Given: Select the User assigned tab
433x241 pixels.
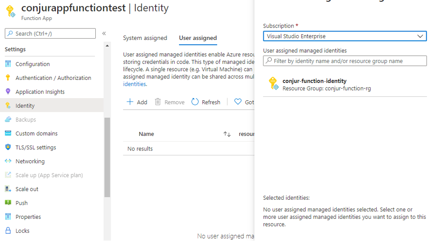Looking at the screenshot, I should [x=198, y=38].
